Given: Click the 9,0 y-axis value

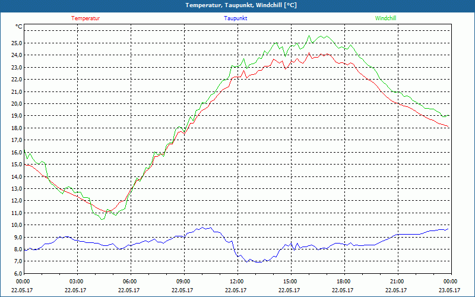Looking at the screenshot, I should 18,237.
